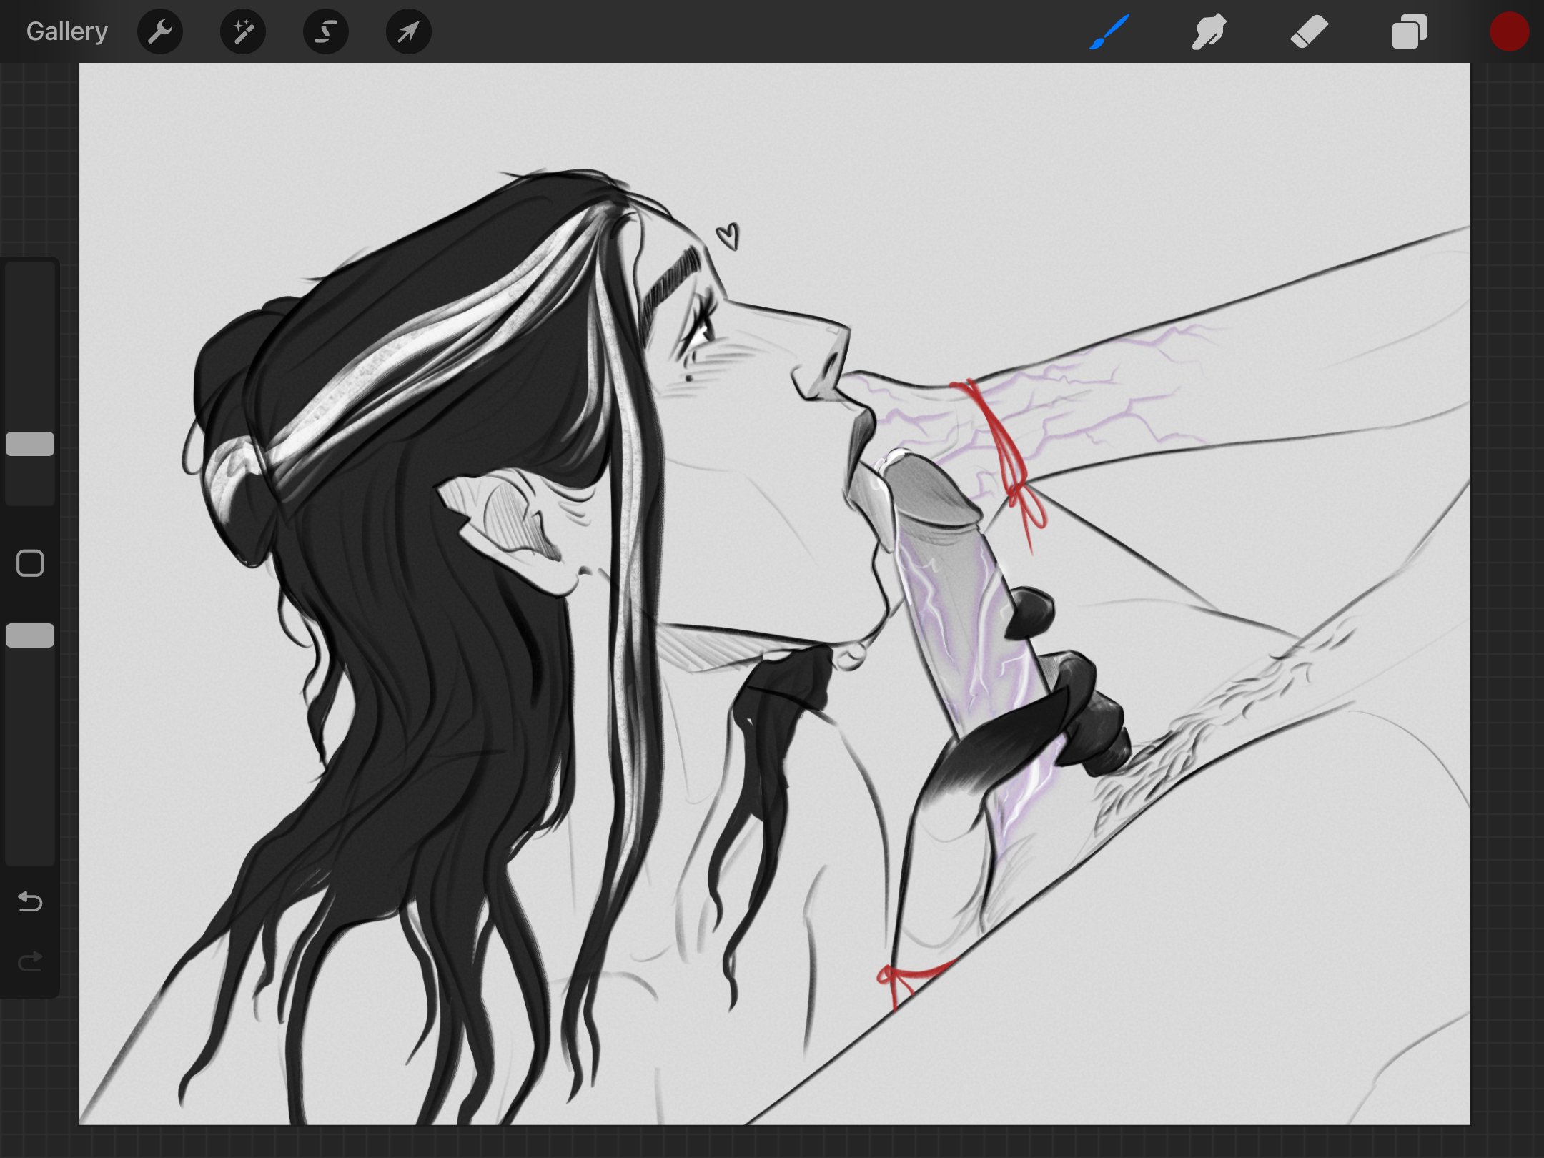Open the Adjustments magic wand menu
This screenshot has height=1158, width=1544.
[243, 32]
